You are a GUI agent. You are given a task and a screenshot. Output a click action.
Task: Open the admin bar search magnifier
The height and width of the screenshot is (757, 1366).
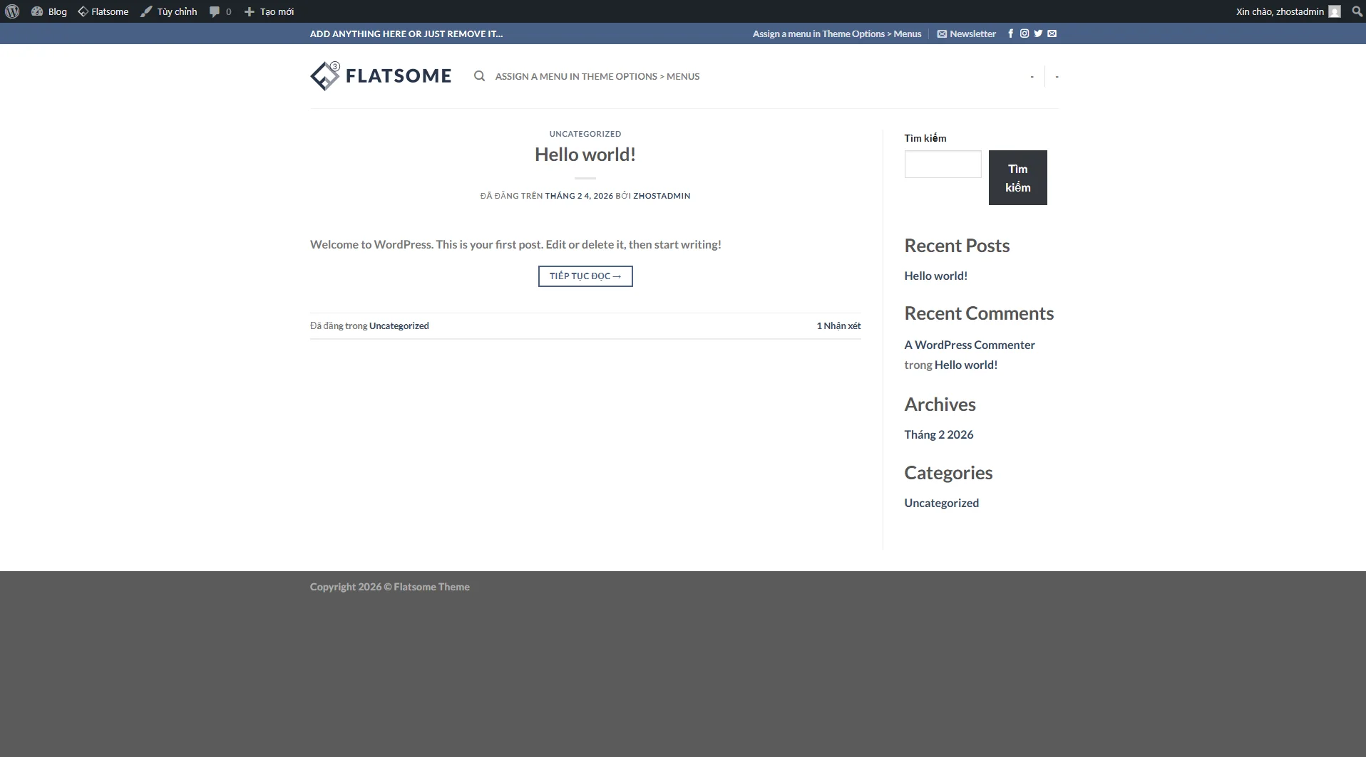tap(1357, 11)
